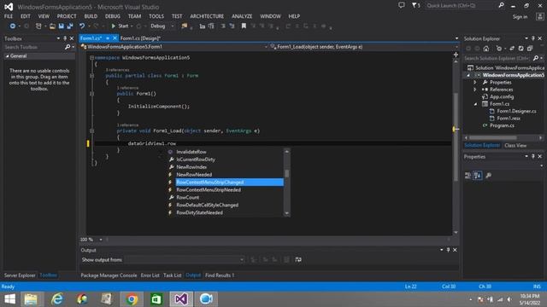547x307 pixels.
Task: Toggle pin on Form1.cs tab
Action: click(108, 38)
